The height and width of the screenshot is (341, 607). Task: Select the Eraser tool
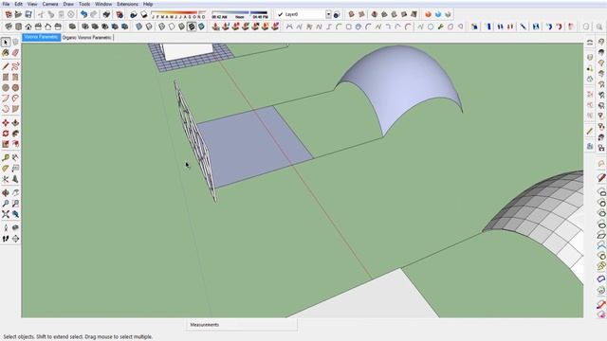pos(15,53)
